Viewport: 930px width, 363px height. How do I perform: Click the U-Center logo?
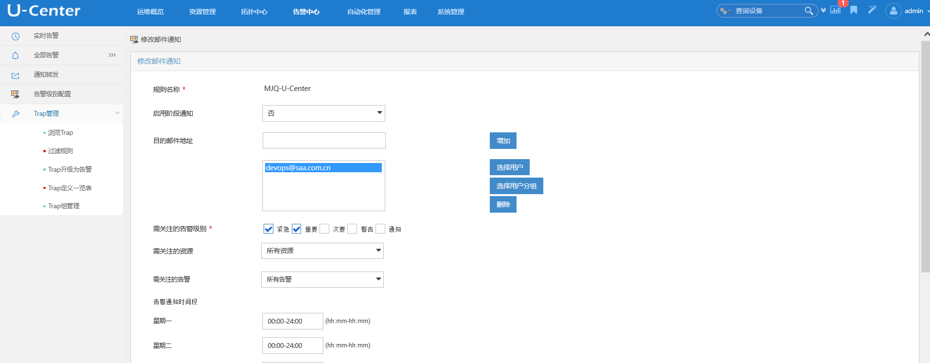pos(44,11)
